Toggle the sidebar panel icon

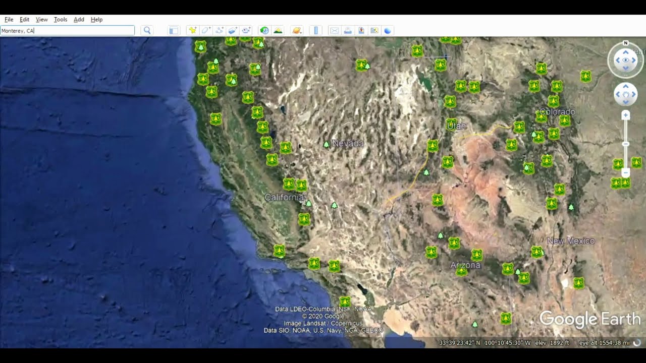(x=174, y=31)
